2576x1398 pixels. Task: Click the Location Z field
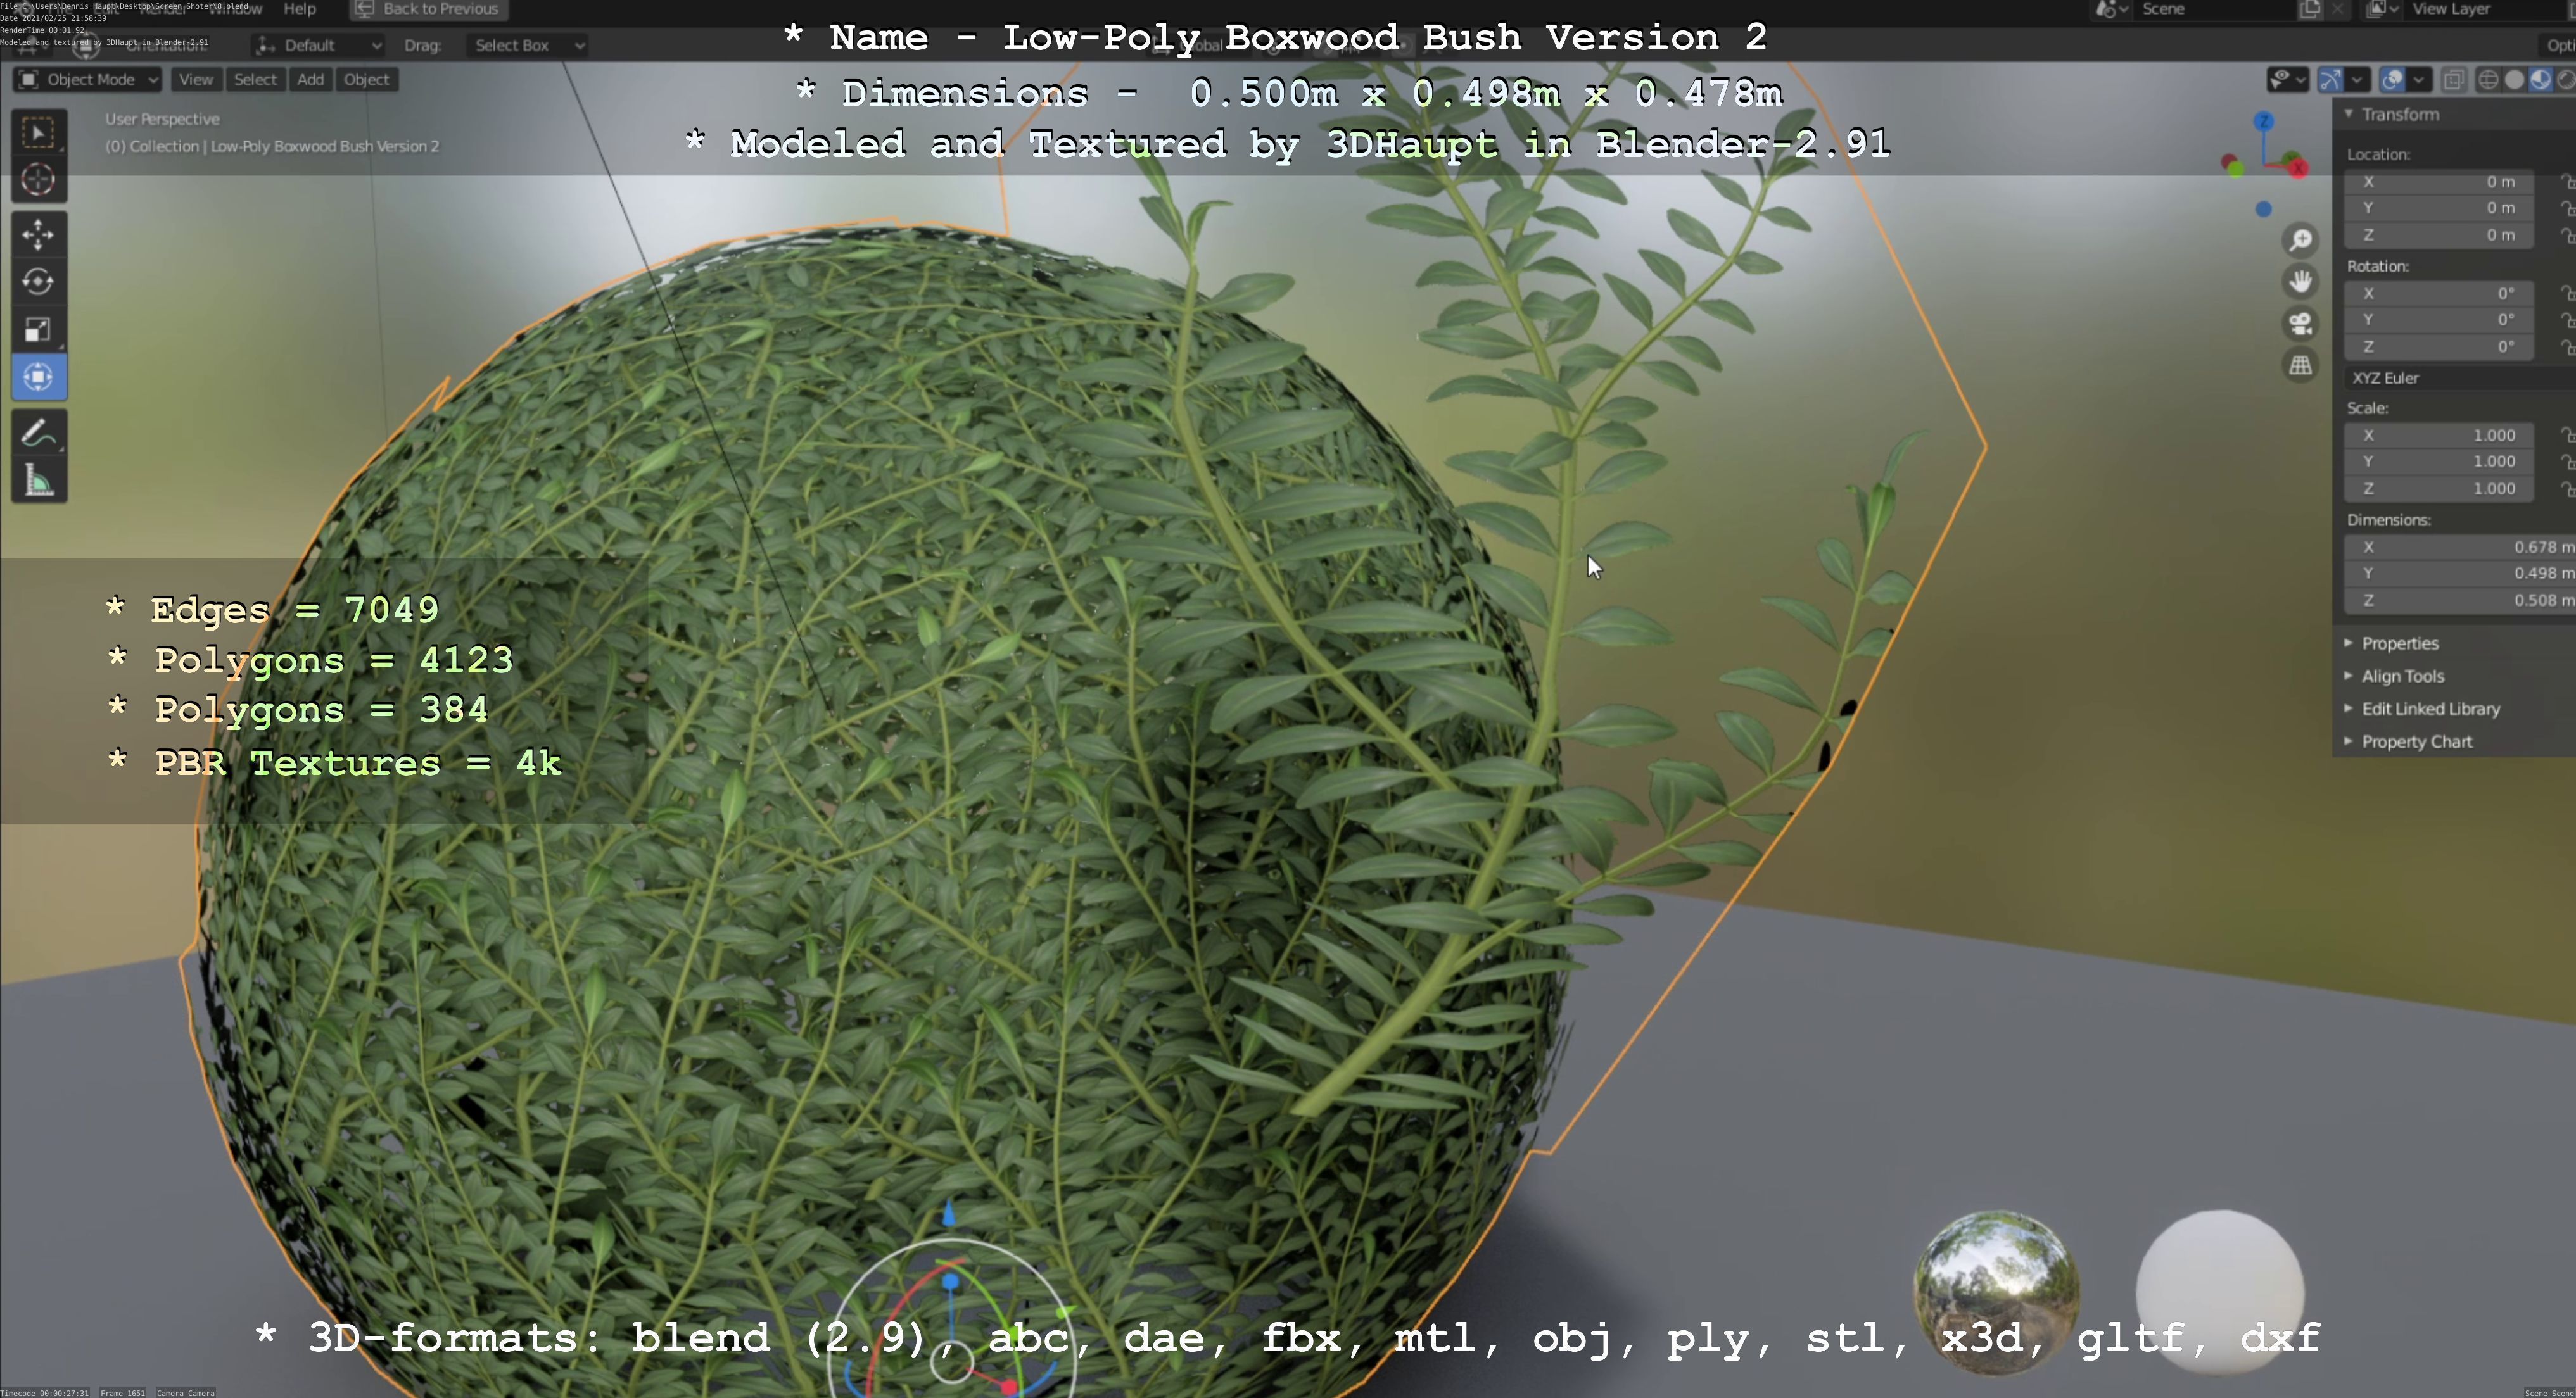[x=2440, y=235]
